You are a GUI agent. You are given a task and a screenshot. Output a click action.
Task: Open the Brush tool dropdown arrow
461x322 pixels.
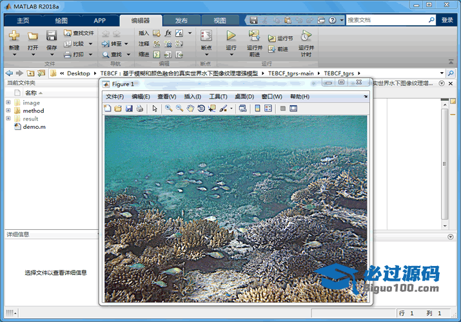coord(231,109)
